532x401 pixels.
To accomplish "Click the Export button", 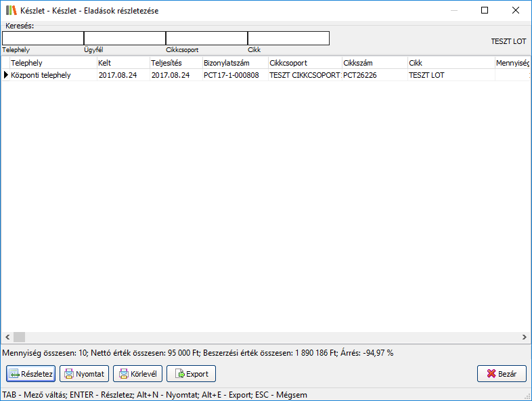I will click(x=191, y=373).
